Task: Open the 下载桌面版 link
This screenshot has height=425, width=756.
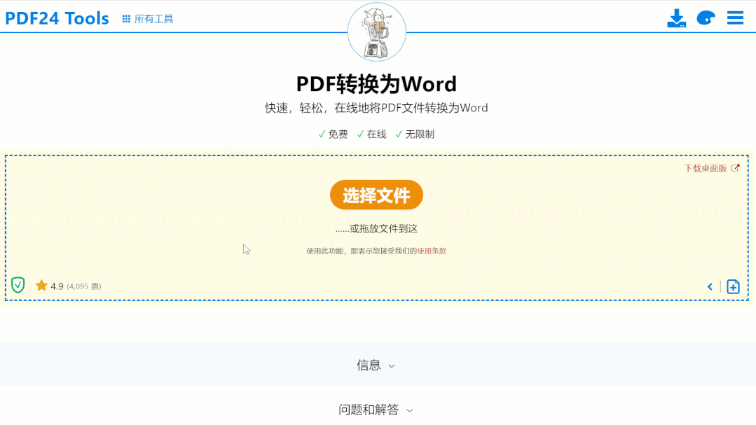Action: pyautogui.click(x=712, y=168)
